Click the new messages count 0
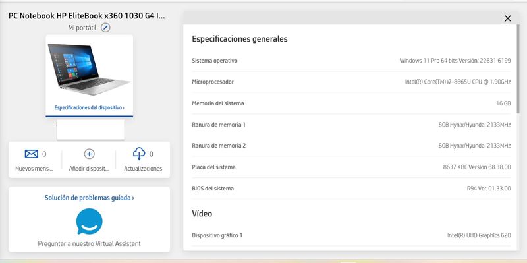 pyautogui.click(x=44, y=154)
